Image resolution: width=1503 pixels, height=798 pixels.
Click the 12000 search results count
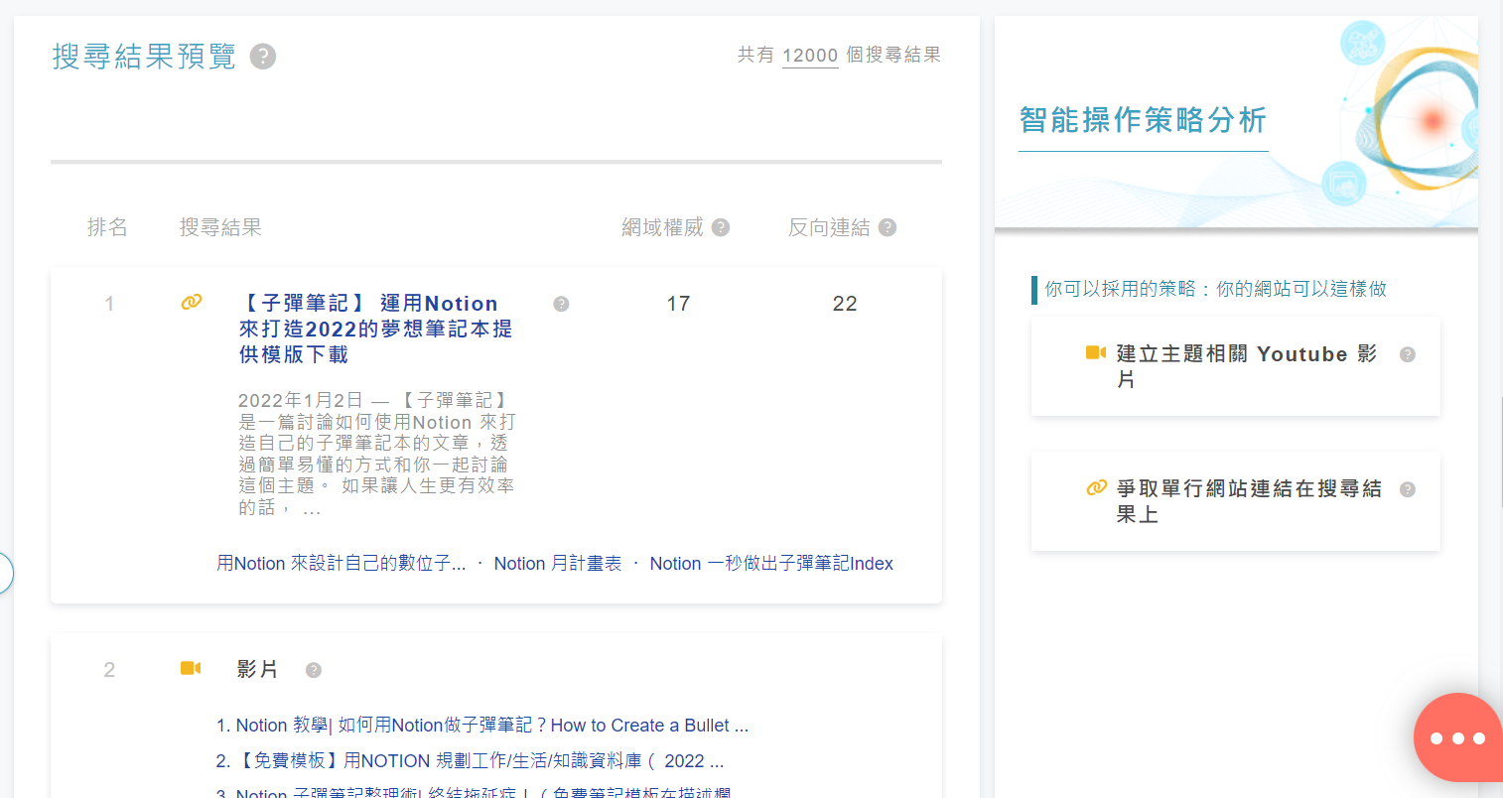pos(810,56)
